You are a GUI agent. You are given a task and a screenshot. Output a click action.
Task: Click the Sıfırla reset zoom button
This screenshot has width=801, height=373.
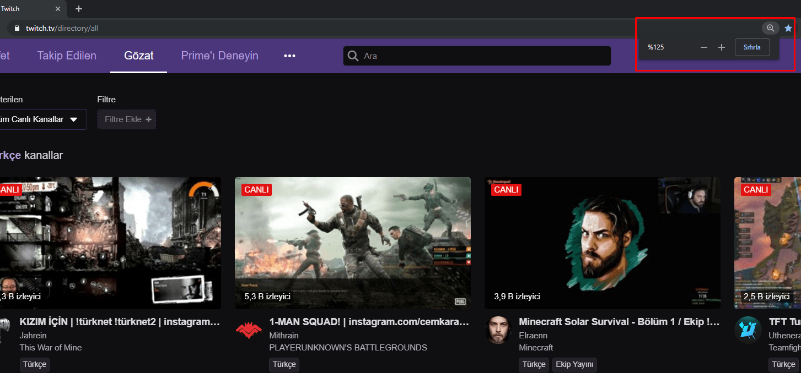[x=752, y=47]
